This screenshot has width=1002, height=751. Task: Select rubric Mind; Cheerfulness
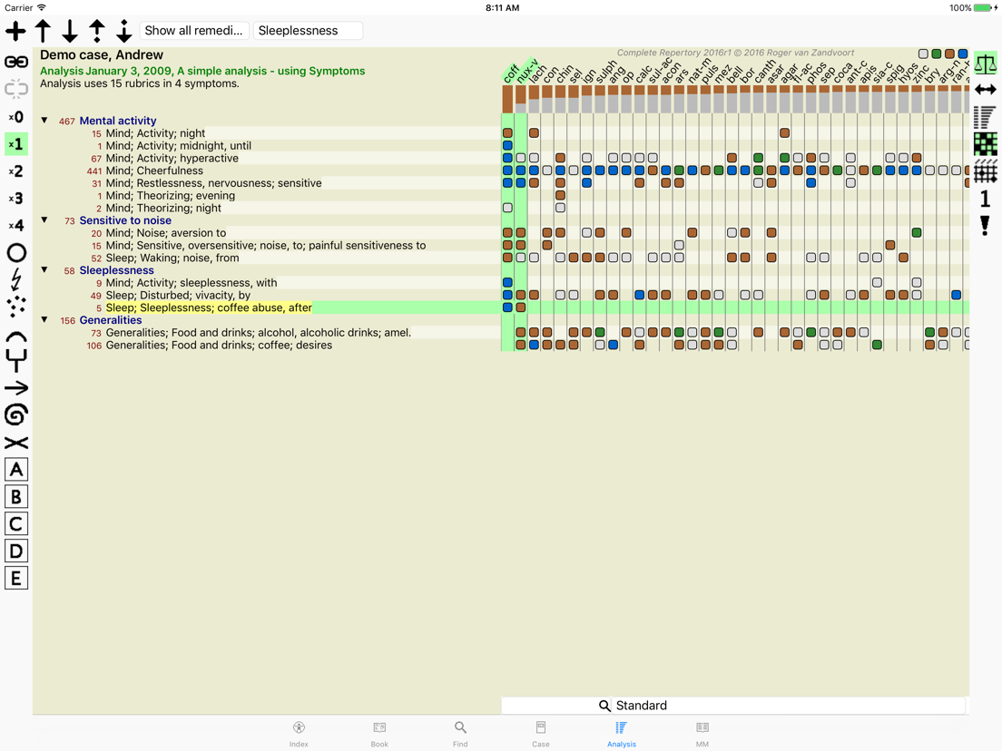pyautogui.click(x=154, y=171)
